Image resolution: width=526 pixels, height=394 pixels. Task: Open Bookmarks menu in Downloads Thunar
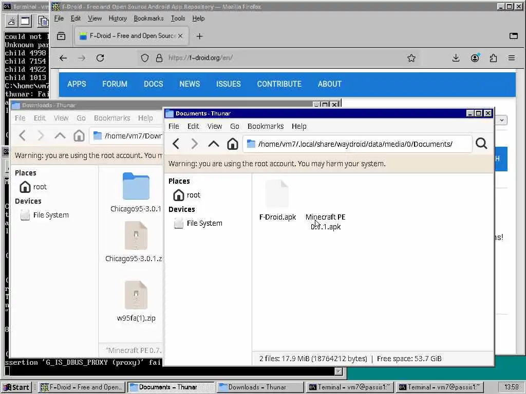112,118
